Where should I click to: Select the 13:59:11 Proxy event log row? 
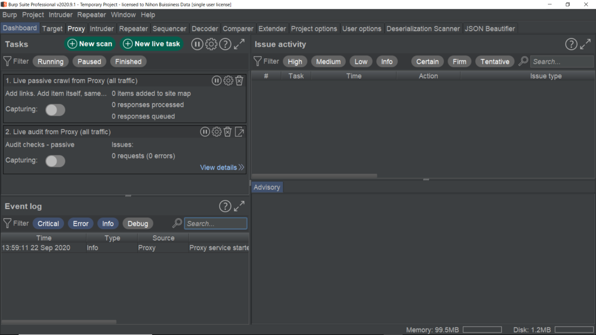[125, 248]
